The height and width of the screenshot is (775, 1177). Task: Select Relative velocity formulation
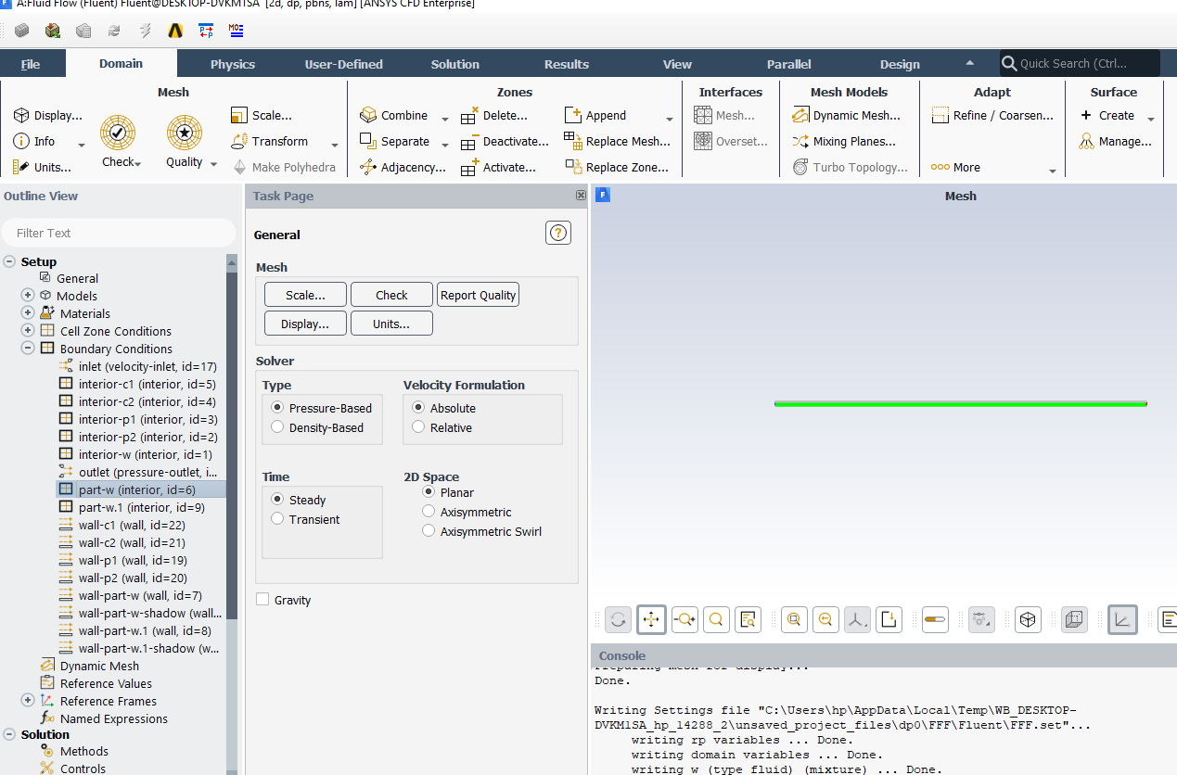[x=418, y=427]
